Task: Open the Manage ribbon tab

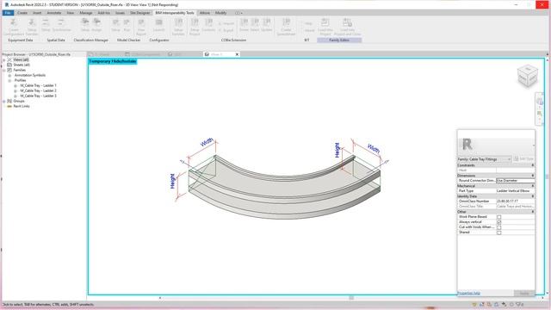Action: pos(86,13)
